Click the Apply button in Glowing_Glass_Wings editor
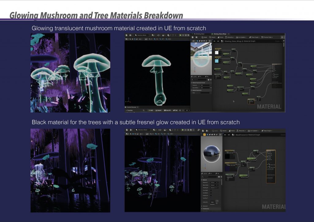 pos(204,37)
